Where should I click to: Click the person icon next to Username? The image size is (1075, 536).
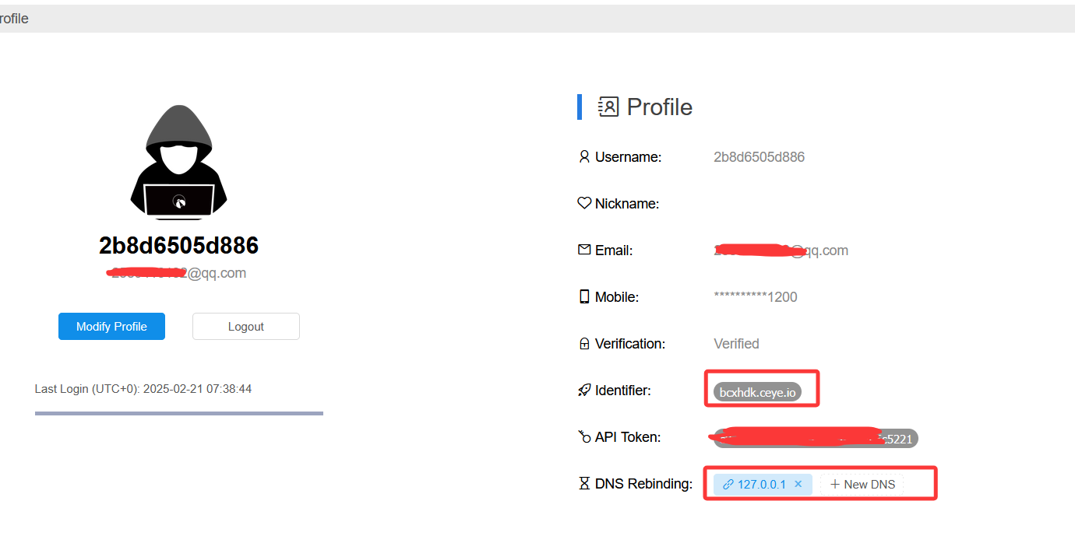click(584, 157)
